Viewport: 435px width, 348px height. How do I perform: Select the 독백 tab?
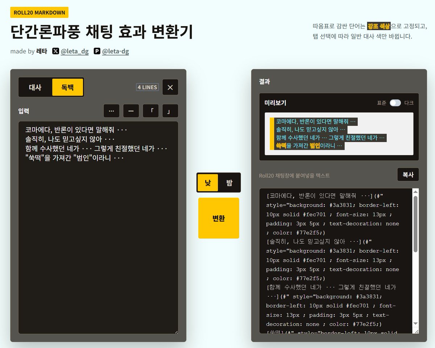click(x=67, y=87)
